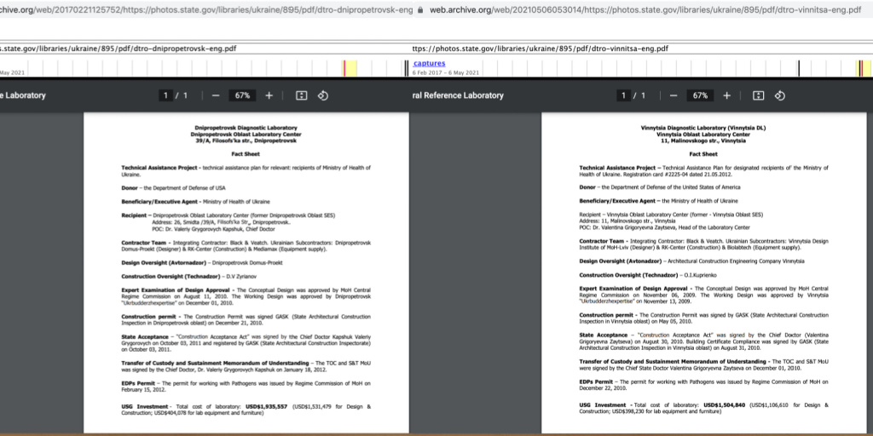Zoom in on the Vinnitsa PDF
873x436 pixels.
(726, 95)
